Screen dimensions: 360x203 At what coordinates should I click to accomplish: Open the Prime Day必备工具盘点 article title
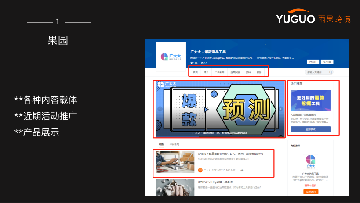click(x=215, y=182)
